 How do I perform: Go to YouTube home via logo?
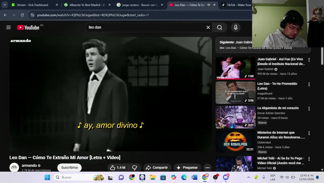(x=28, y=27)
